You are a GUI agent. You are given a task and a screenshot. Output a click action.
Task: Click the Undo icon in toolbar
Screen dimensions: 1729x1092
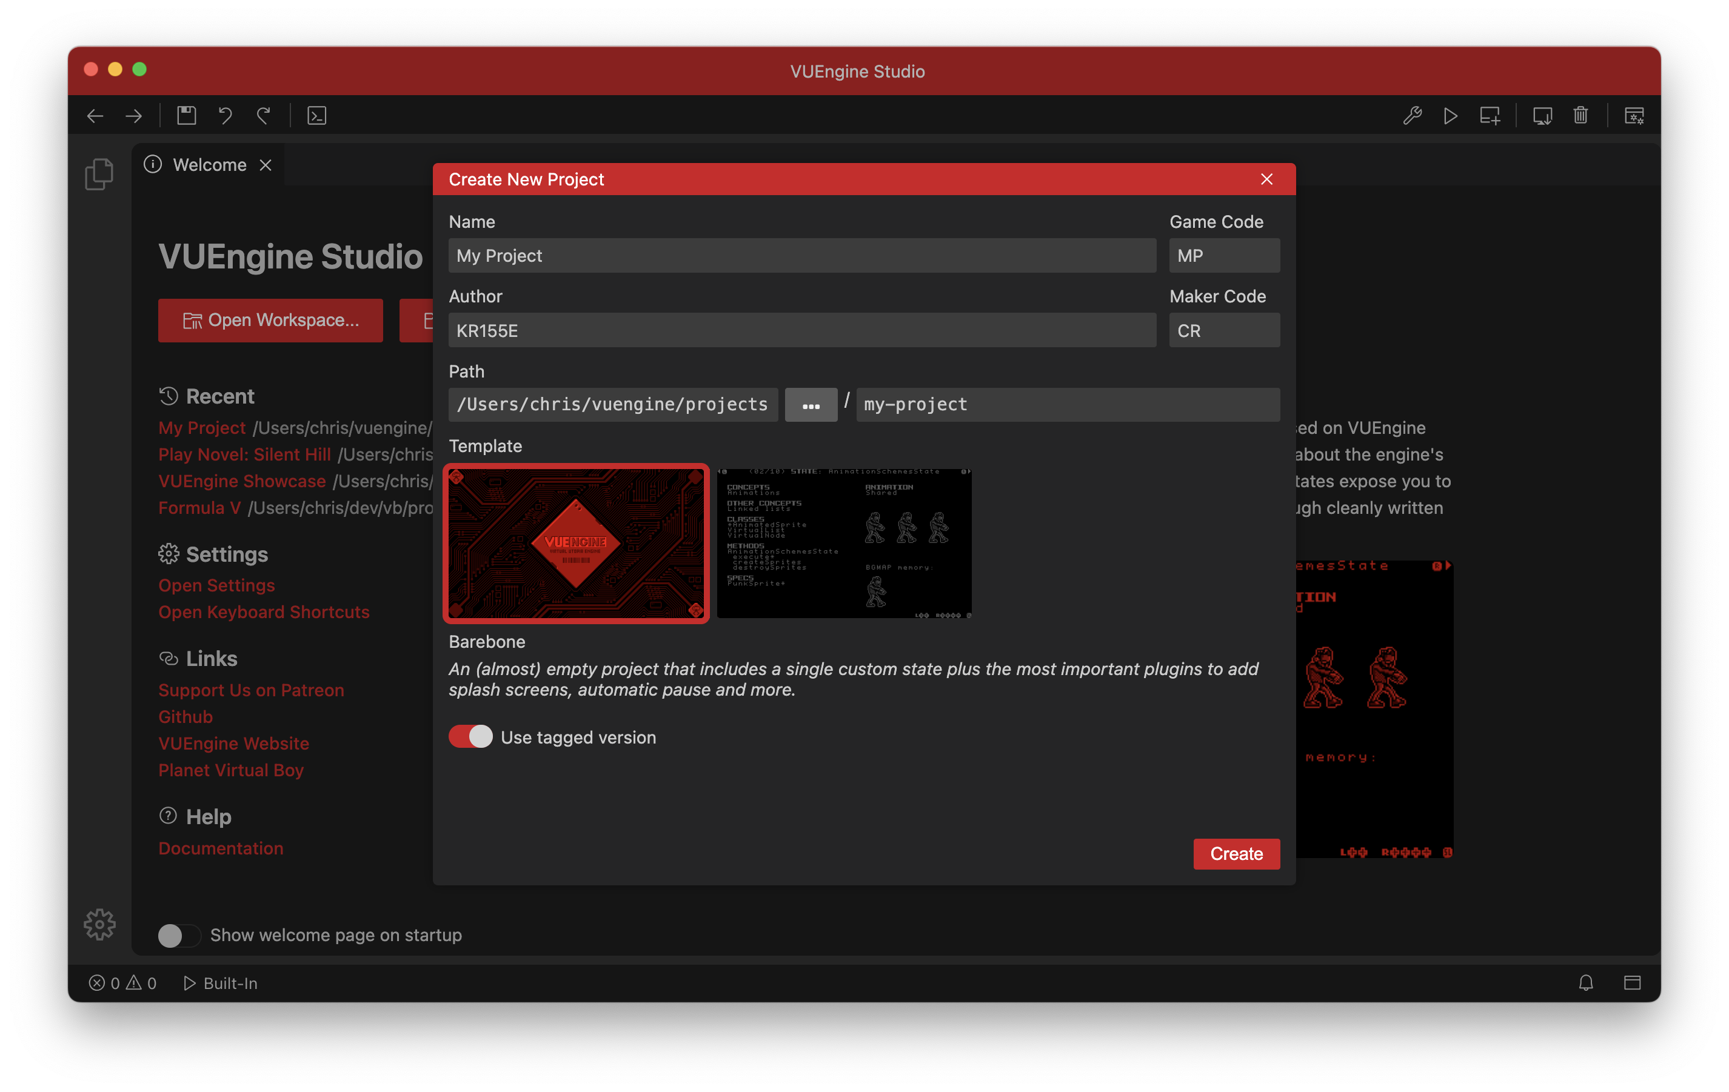[226, 116]
